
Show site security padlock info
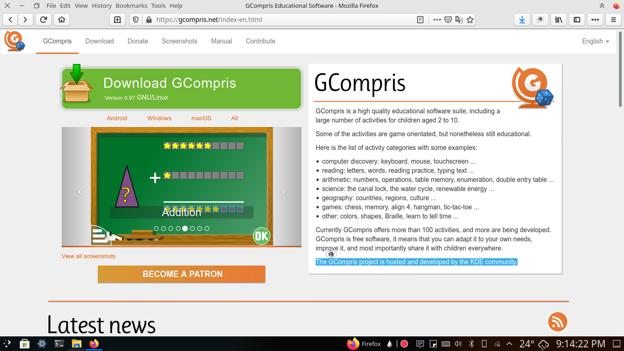[x=148, y=20]
